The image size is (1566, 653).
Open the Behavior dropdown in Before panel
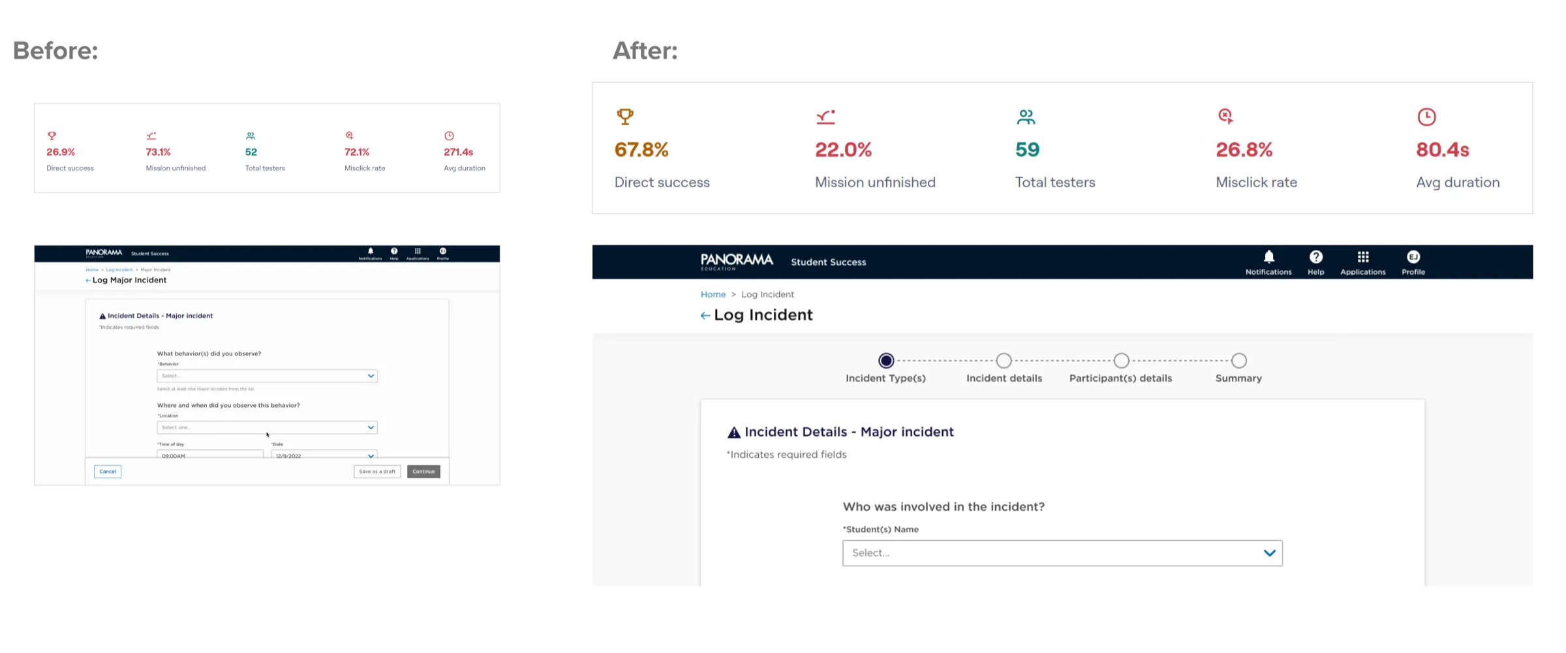coord(267,376)
